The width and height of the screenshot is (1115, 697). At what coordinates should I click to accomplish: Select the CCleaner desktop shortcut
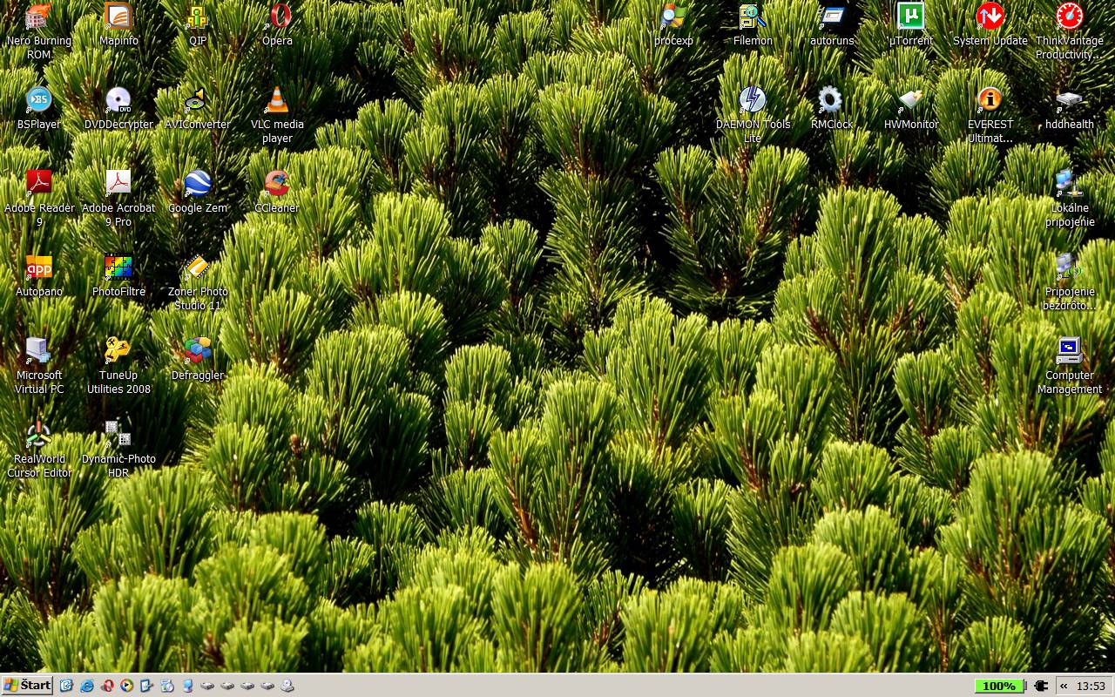coord(277,184)
